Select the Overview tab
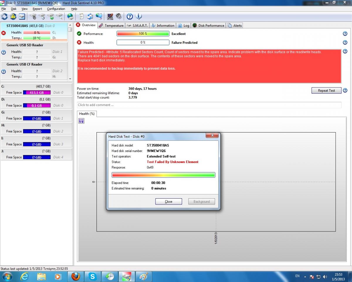 pos(86,25)
